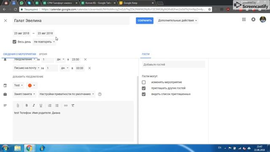Open Busy availability dropdown

[24, 94]
